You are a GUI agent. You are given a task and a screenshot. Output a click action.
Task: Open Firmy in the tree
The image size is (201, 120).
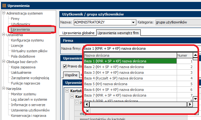pos(15,19)
